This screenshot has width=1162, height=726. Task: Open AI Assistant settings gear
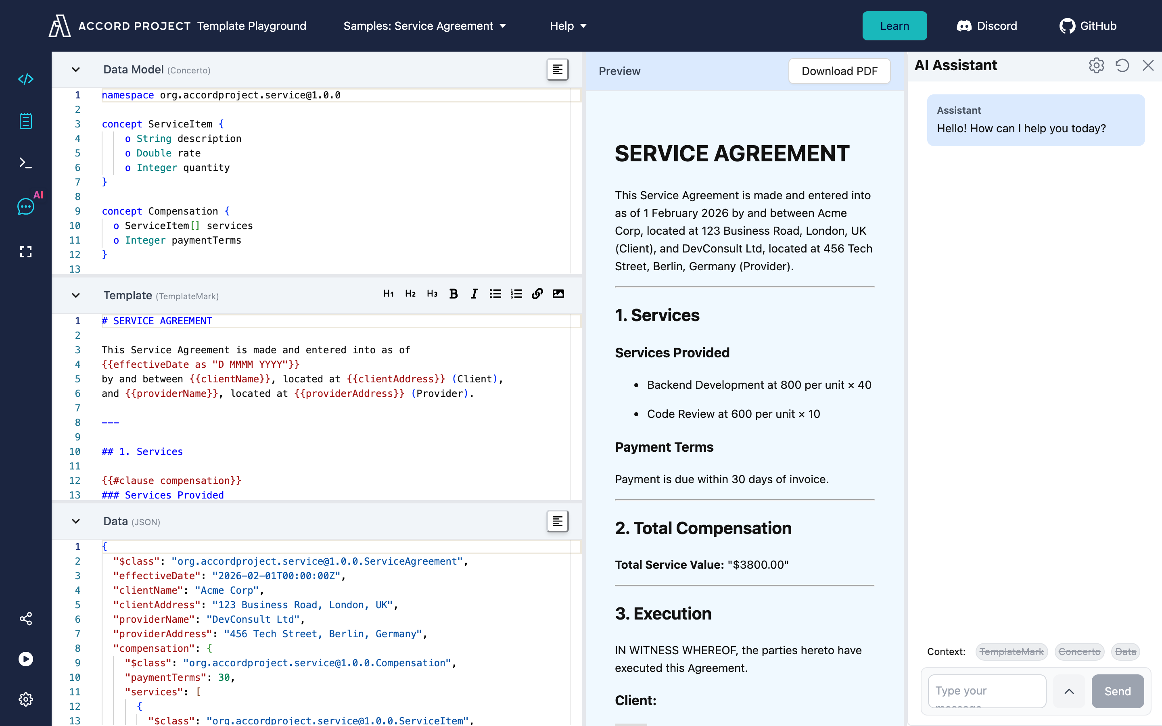click(1096, 65)
